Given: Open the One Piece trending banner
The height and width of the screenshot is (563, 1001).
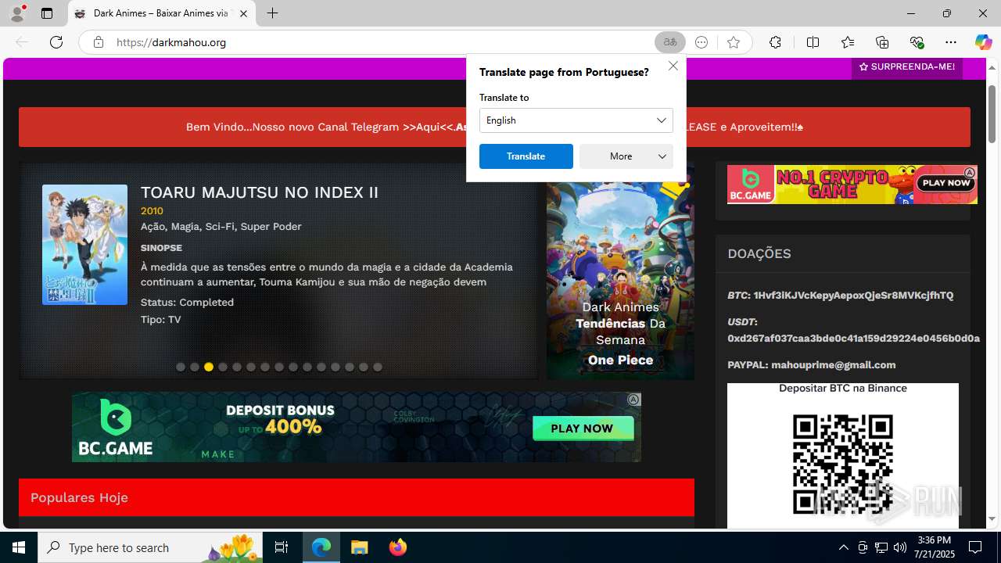Looking at the screenshot, I should pyautogui.click(x=620, y=281).
